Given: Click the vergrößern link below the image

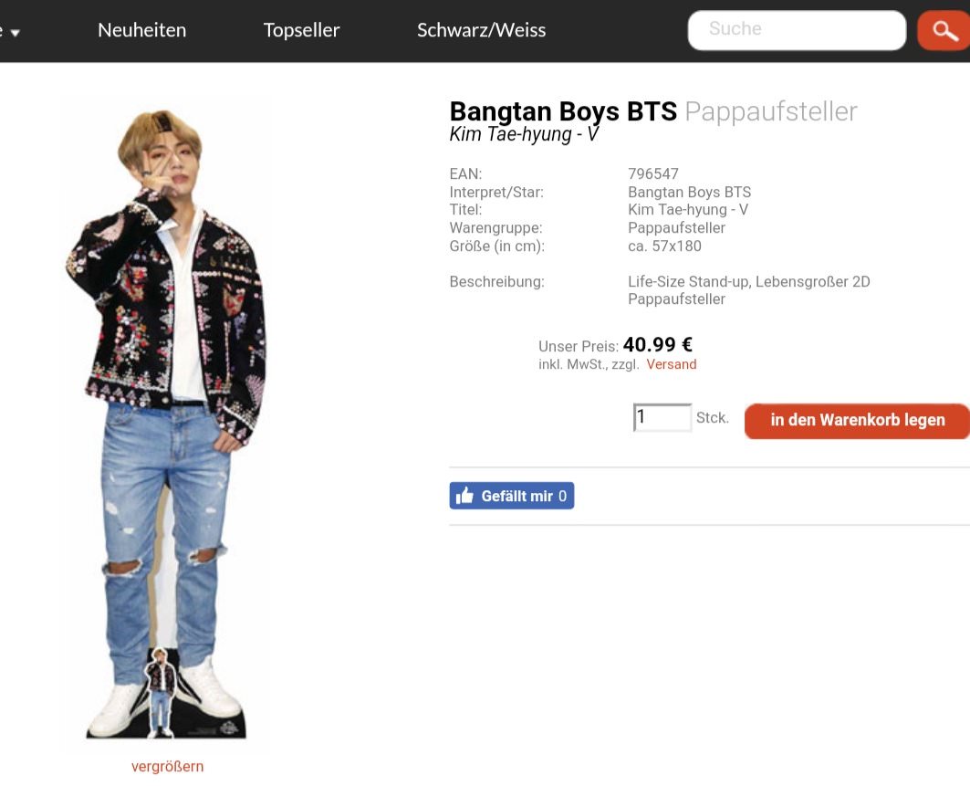Looking at the screenshot, I should (167, 766).
